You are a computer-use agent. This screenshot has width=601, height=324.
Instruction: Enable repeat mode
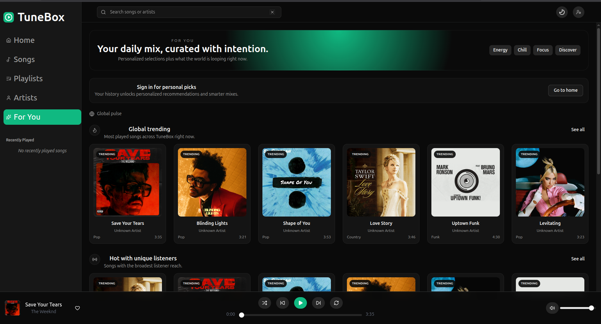[x=336, y=303]
